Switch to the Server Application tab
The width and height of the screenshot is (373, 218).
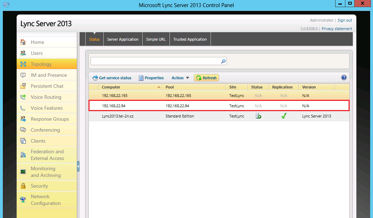(x=123, y=39)
